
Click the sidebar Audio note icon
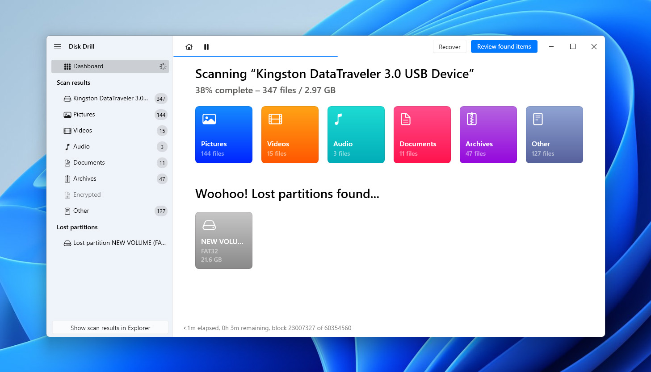point(67,147)
